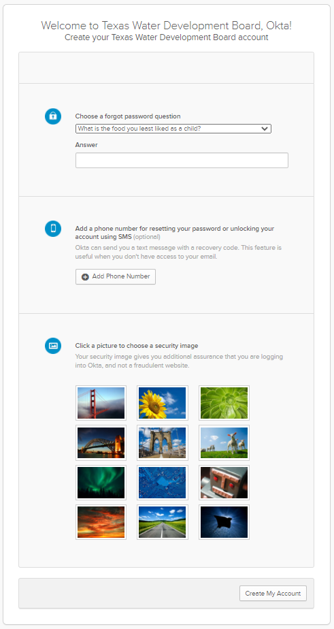Choose the manta ray silhouette image
Screen dimensions: 334x629
point(224,522)
